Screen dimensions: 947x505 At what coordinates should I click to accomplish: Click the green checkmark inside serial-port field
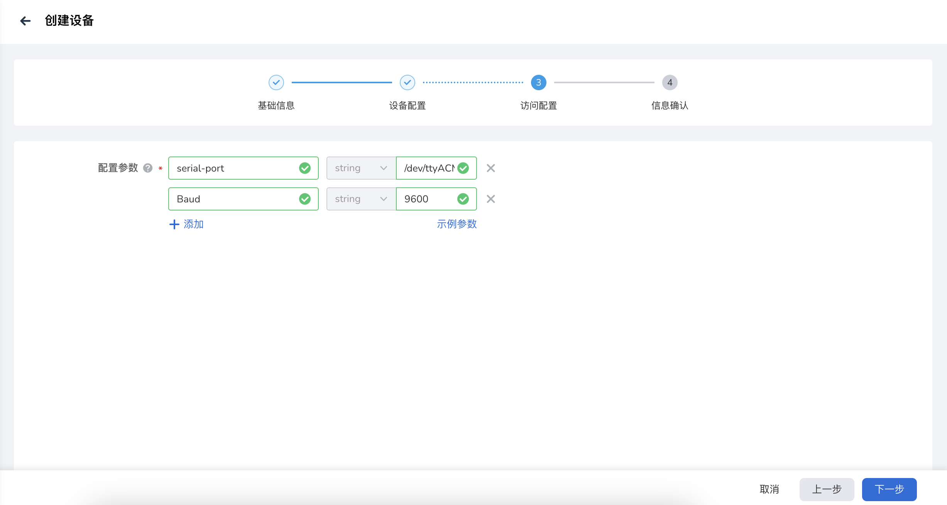[305, 168]
